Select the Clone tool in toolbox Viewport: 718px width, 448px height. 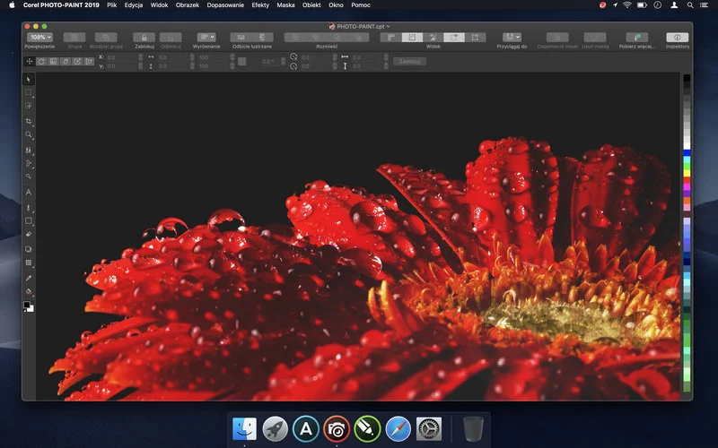tap(29, 150)
